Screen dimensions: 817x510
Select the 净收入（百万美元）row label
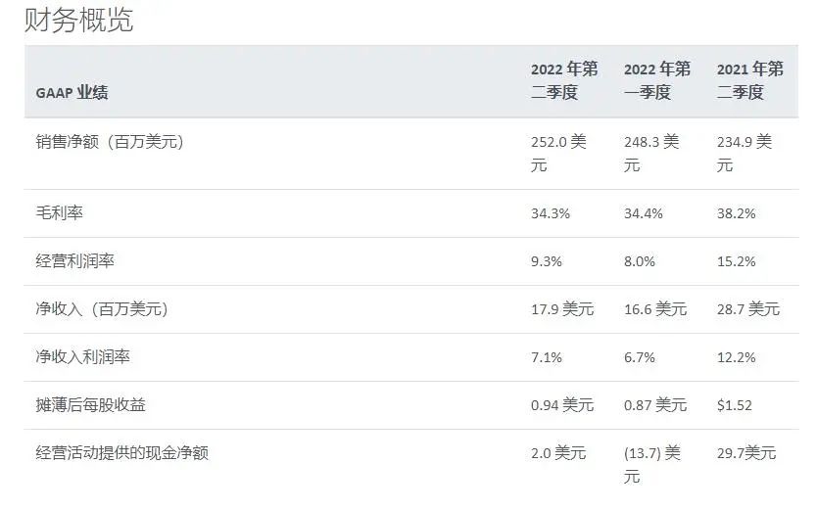point(102,309)
